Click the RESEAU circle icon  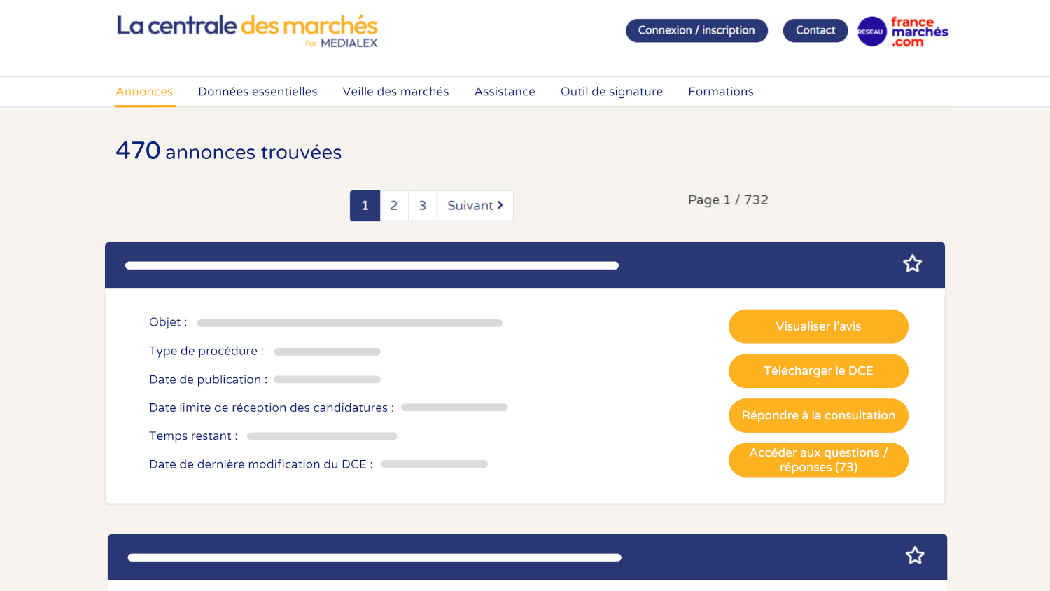pyautogui.click(x=872, y=31)
